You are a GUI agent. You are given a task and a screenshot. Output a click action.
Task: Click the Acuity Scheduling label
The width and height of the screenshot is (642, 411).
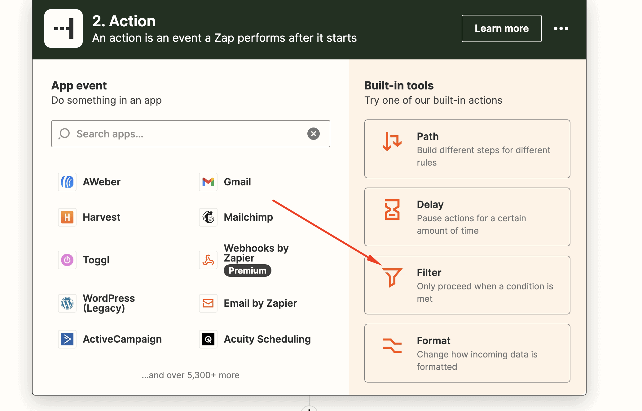coord(267,339)
